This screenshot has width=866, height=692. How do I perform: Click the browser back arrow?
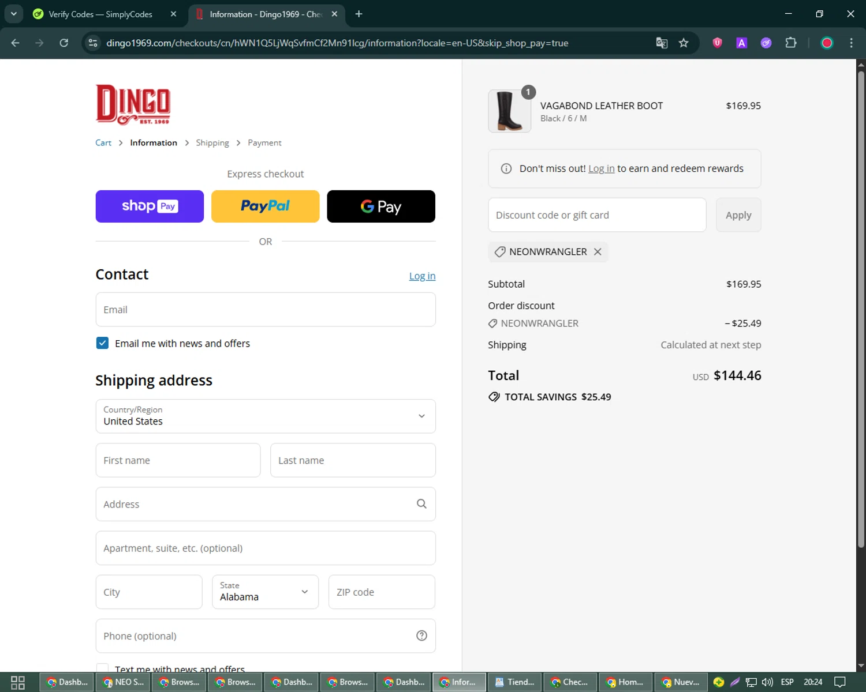click(16, 43)
